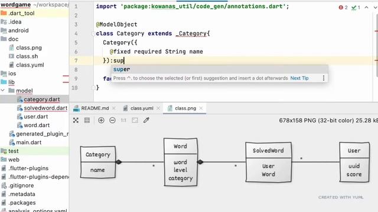Select the .idea folder
The height and width of the screenshot is (212, 378).
[x=15, y=22]
